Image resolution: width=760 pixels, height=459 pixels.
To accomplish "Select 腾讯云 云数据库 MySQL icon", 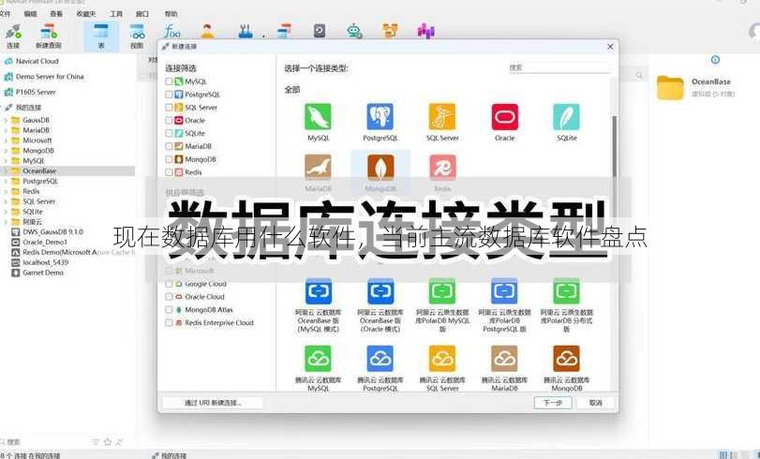I will pyautogui.click(x=318, y=359).
